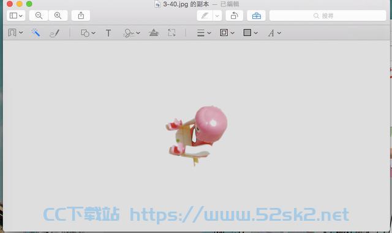Select the highlight pen tool

click(205, 16)
